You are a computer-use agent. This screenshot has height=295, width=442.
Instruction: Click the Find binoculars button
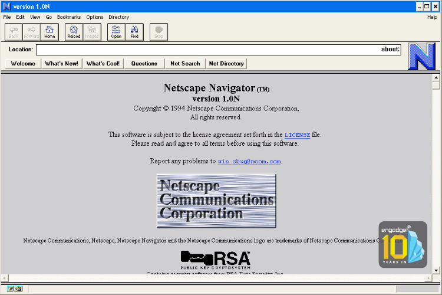click(x=134, y=32)
